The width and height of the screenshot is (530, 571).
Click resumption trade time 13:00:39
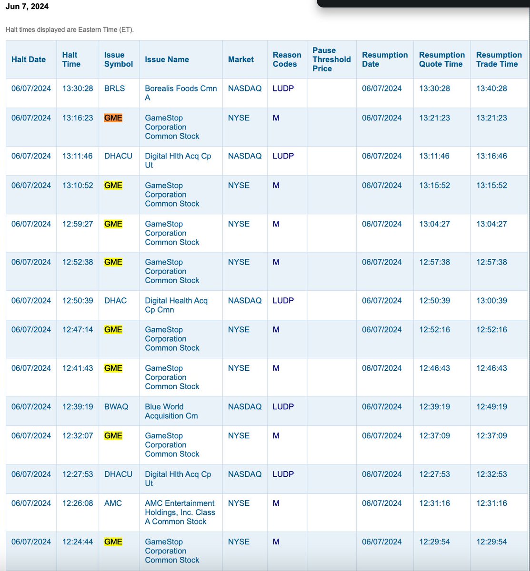point(492,301)
